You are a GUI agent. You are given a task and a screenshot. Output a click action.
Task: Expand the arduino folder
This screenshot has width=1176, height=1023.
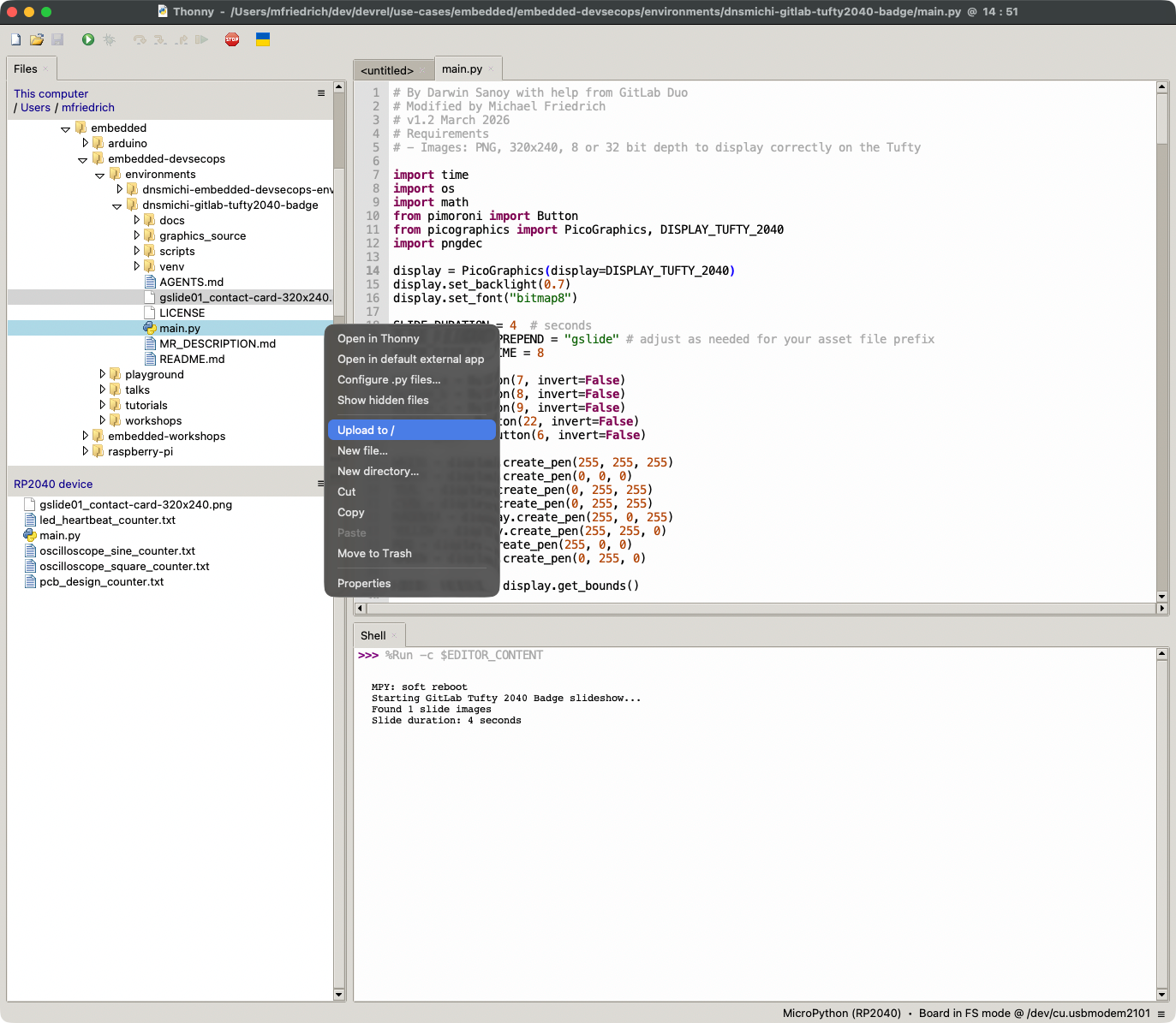click(x=85, y=143)
